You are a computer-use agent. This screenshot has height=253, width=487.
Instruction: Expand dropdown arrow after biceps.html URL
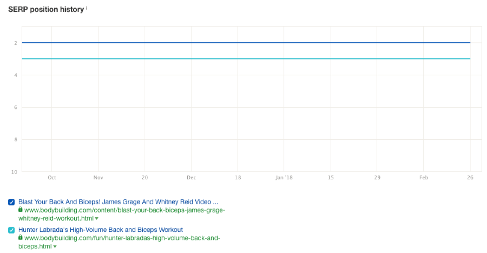55,247
